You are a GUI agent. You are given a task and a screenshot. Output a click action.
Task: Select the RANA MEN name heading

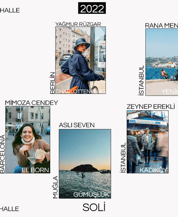[x=162, y=25]
